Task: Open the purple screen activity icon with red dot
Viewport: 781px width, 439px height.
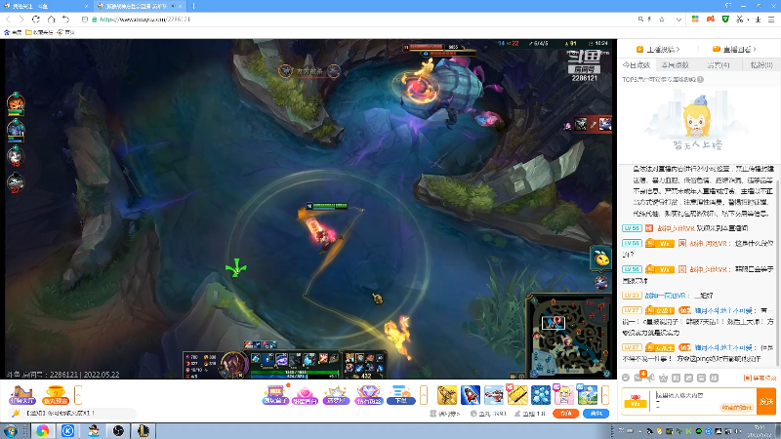Action: click(276, 395)
